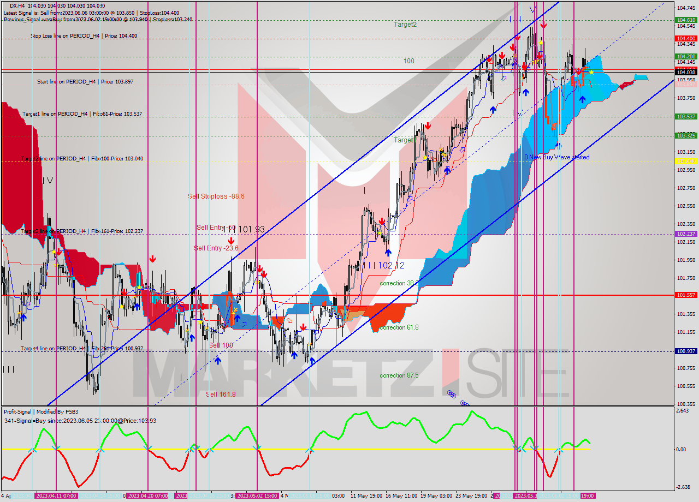Select the 19 May 03:00 time label
Screen dimensions: 699x502
[436, 495]
